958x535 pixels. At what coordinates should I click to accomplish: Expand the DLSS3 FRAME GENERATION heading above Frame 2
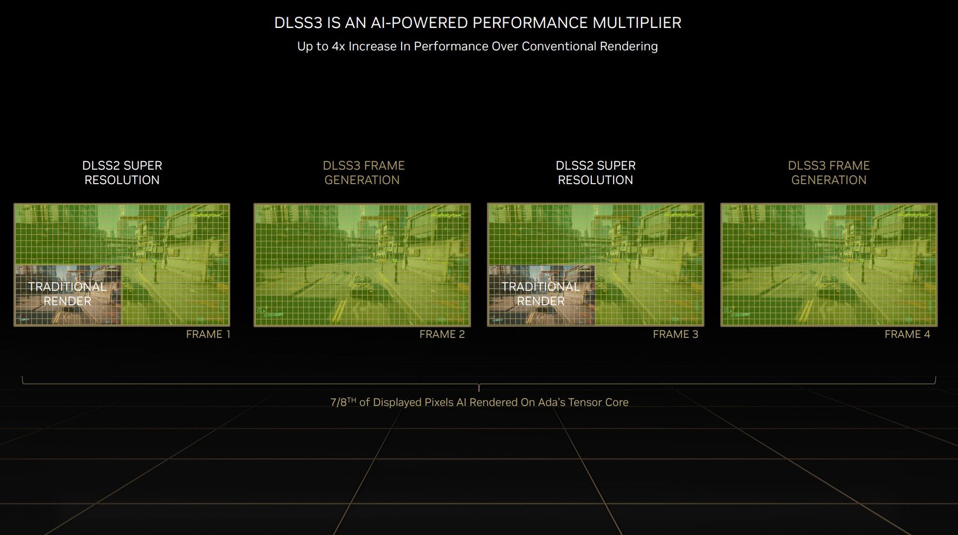tap(363, 173)
